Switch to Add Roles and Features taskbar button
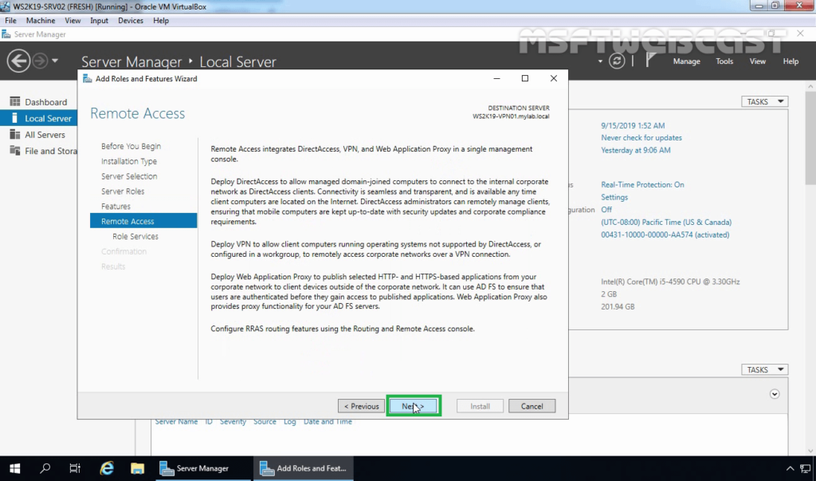The height and width of the screenshot is (481, 816). [304, 468]
